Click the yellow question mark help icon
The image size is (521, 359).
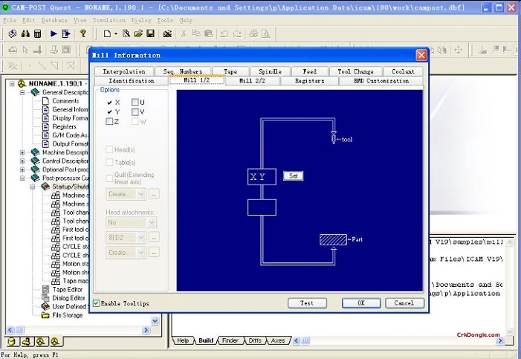(83, 34)
